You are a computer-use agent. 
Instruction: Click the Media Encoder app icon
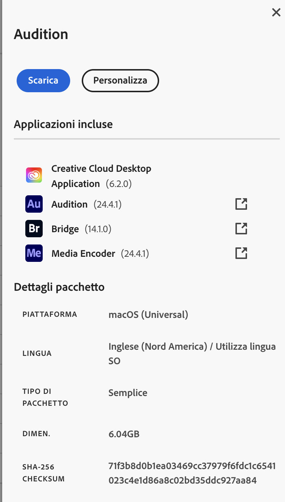[34, 253]
